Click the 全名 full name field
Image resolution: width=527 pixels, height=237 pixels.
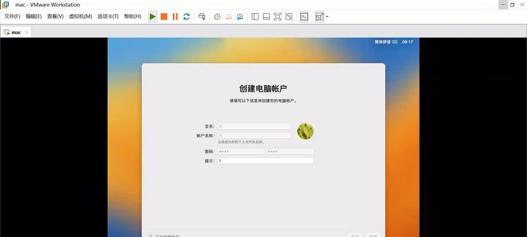click(x=254, y=126)
